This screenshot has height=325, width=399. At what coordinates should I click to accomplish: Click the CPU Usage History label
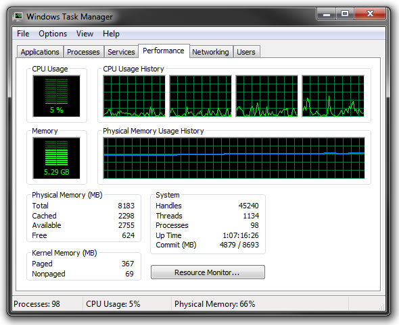point(133,69)
